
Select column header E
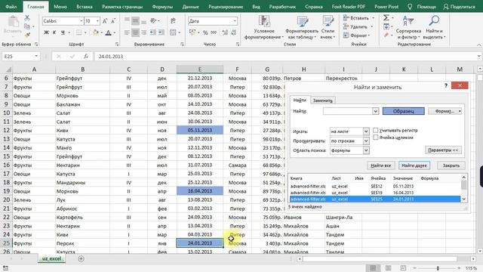[x=199, y=70]
